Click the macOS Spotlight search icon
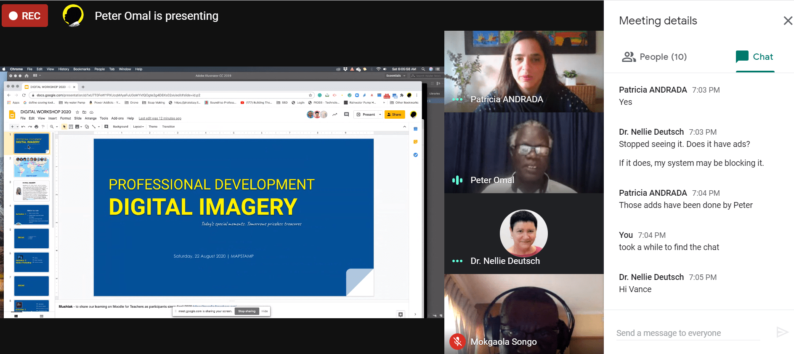This screenshot has height=354, width=794. click(423, 69)
